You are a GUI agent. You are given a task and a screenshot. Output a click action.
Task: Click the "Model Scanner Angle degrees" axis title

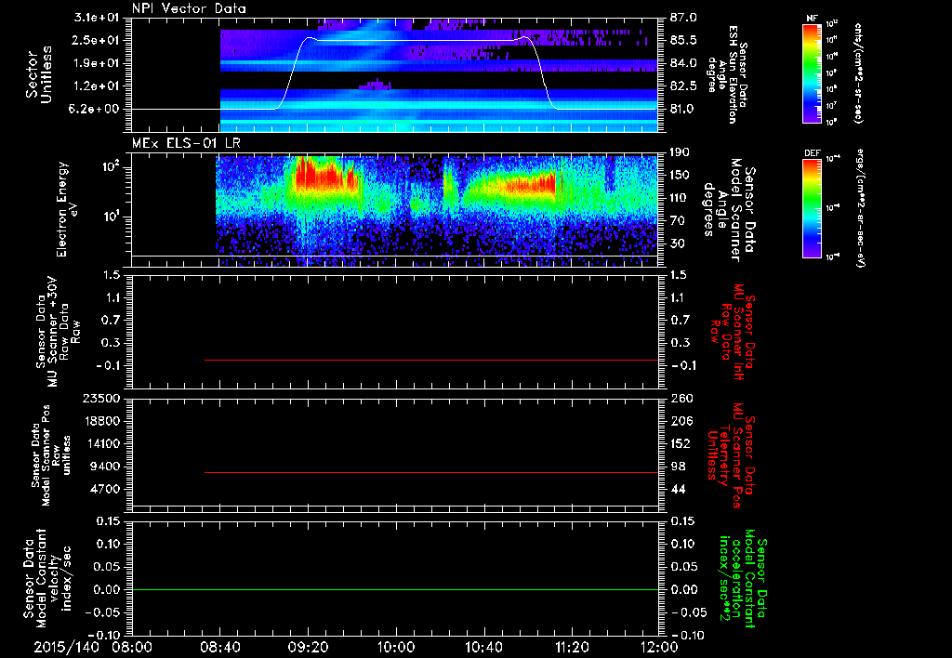coord(729,209)
